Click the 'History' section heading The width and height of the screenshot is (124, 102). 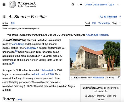[9, 99]
